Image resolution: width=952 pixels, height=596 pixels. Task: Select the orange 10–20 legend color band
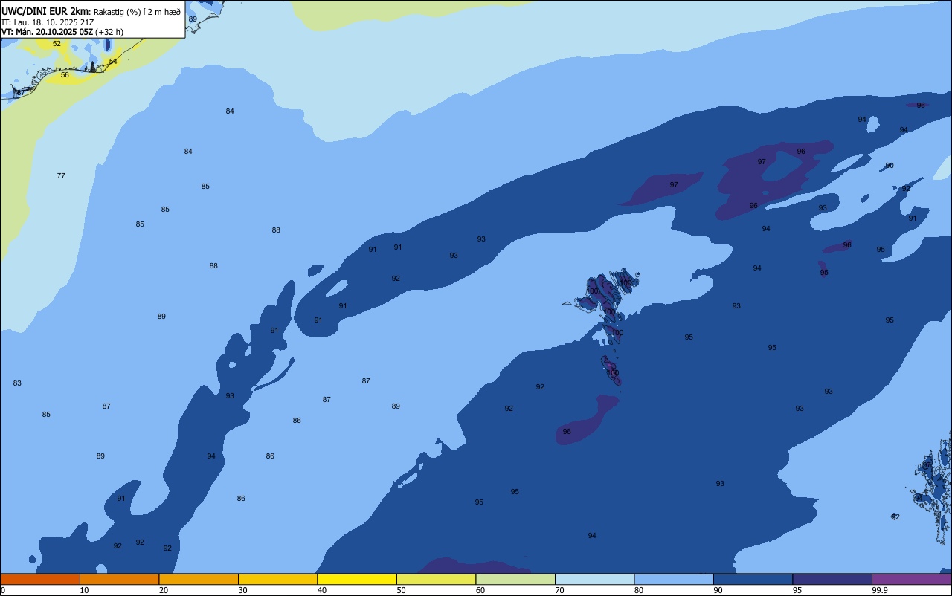(x=119, y=579)
